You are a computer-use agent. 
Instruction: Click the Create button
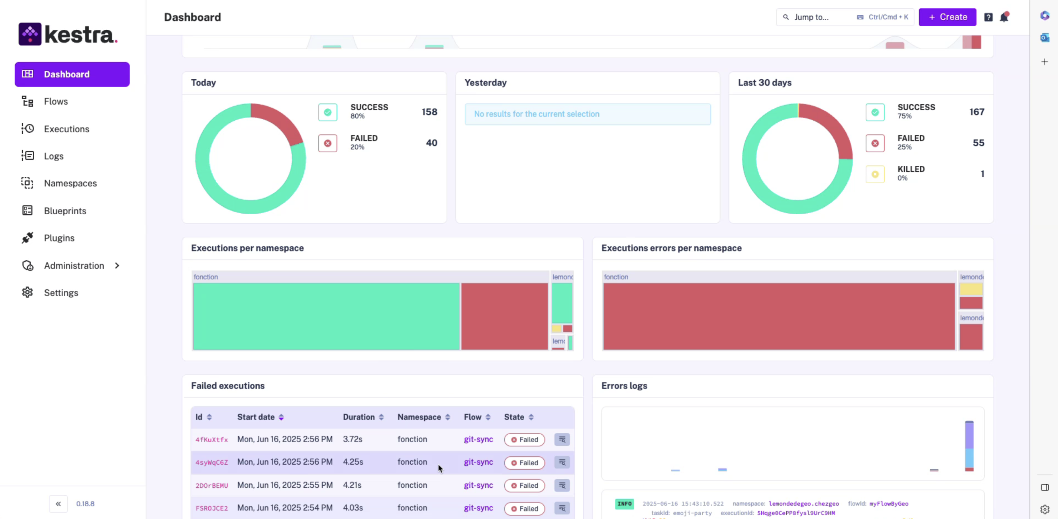(947, 17)
